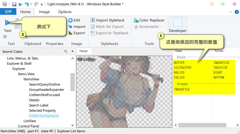This screenshot has height=134, width=240.
Task: Switch to the Home ribbon tab
Action: [x=25, y=12]
